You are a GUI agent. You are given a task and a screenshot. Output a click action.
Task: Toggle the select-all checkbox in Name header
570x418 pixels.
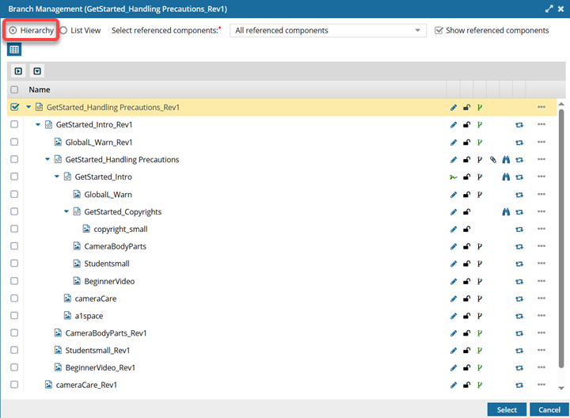pyautogui.click(x=14, y=90)
